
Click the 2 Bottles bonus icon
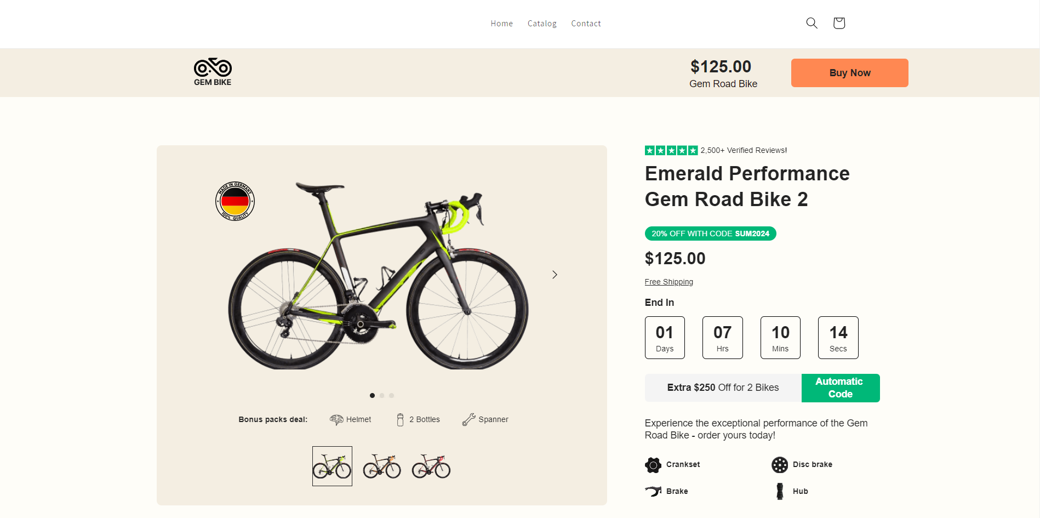(x=400, y=420)
